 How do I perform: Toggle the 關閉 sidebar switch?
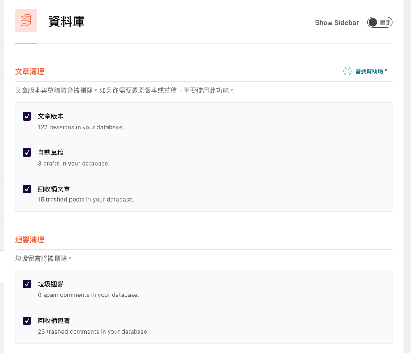tap(379, 23)
